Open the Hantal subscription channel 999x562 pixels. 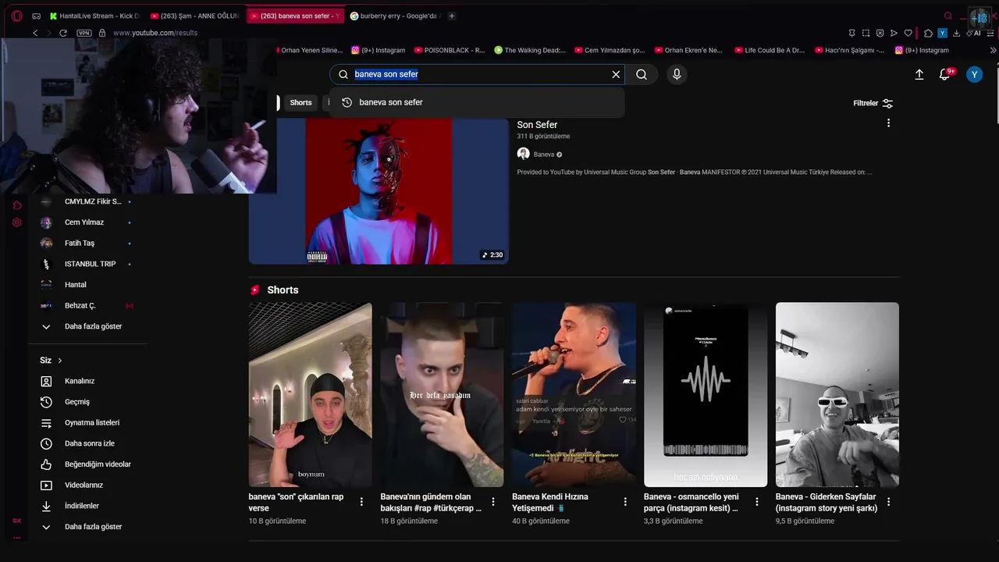[x=87, y=285]
